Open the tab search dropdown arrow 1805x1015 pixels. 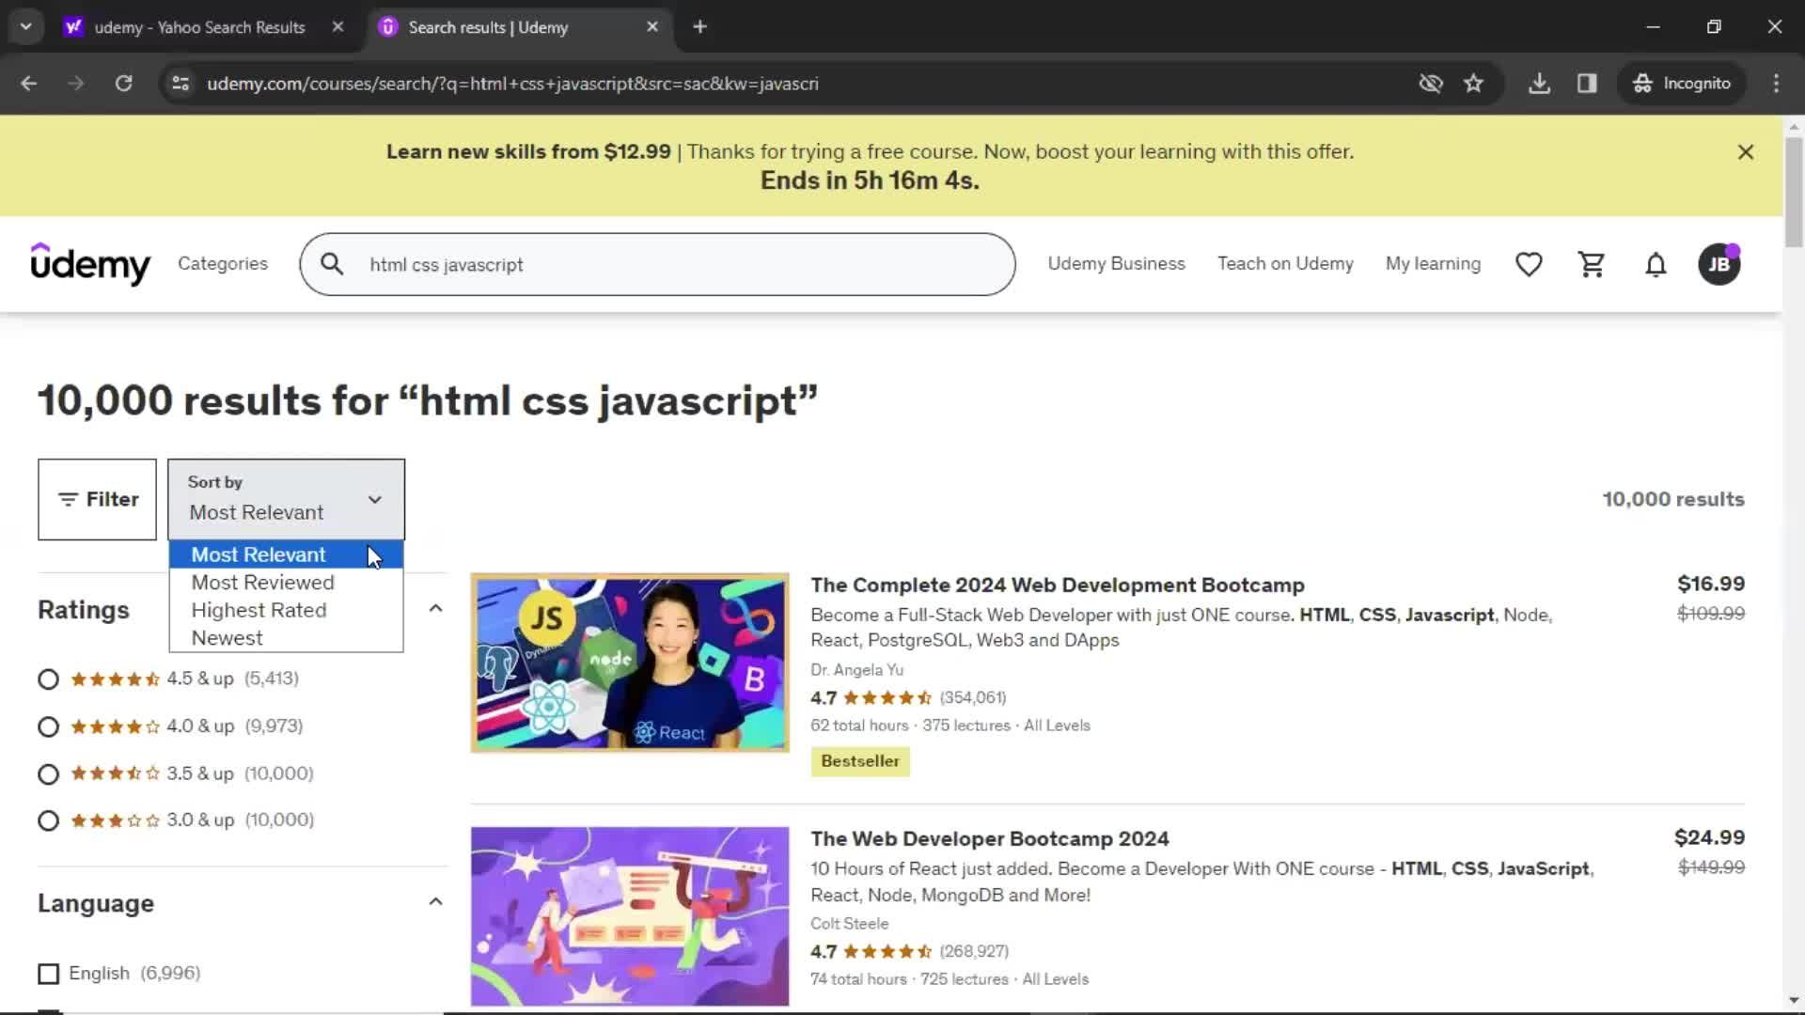[25, 27]
